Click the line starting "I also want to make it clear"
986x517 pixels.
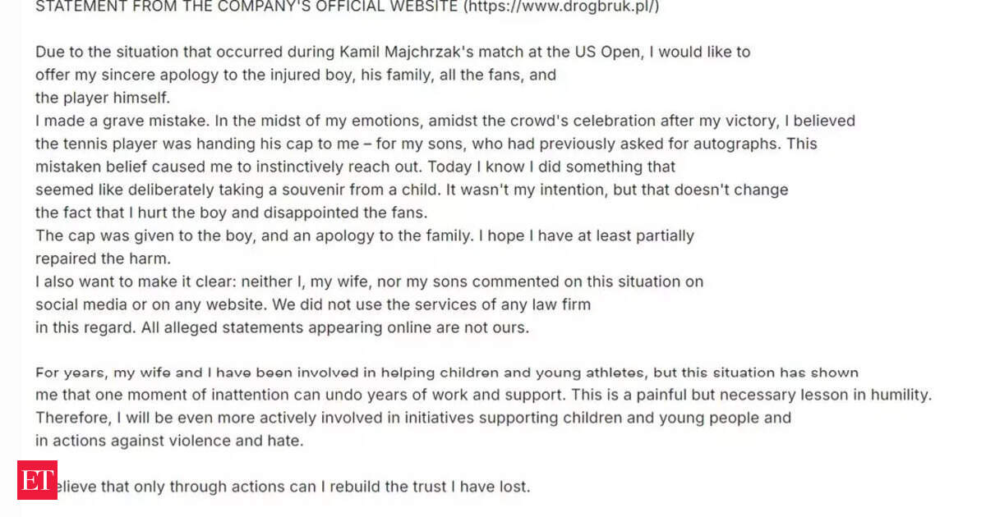click(x=369, y=281)
